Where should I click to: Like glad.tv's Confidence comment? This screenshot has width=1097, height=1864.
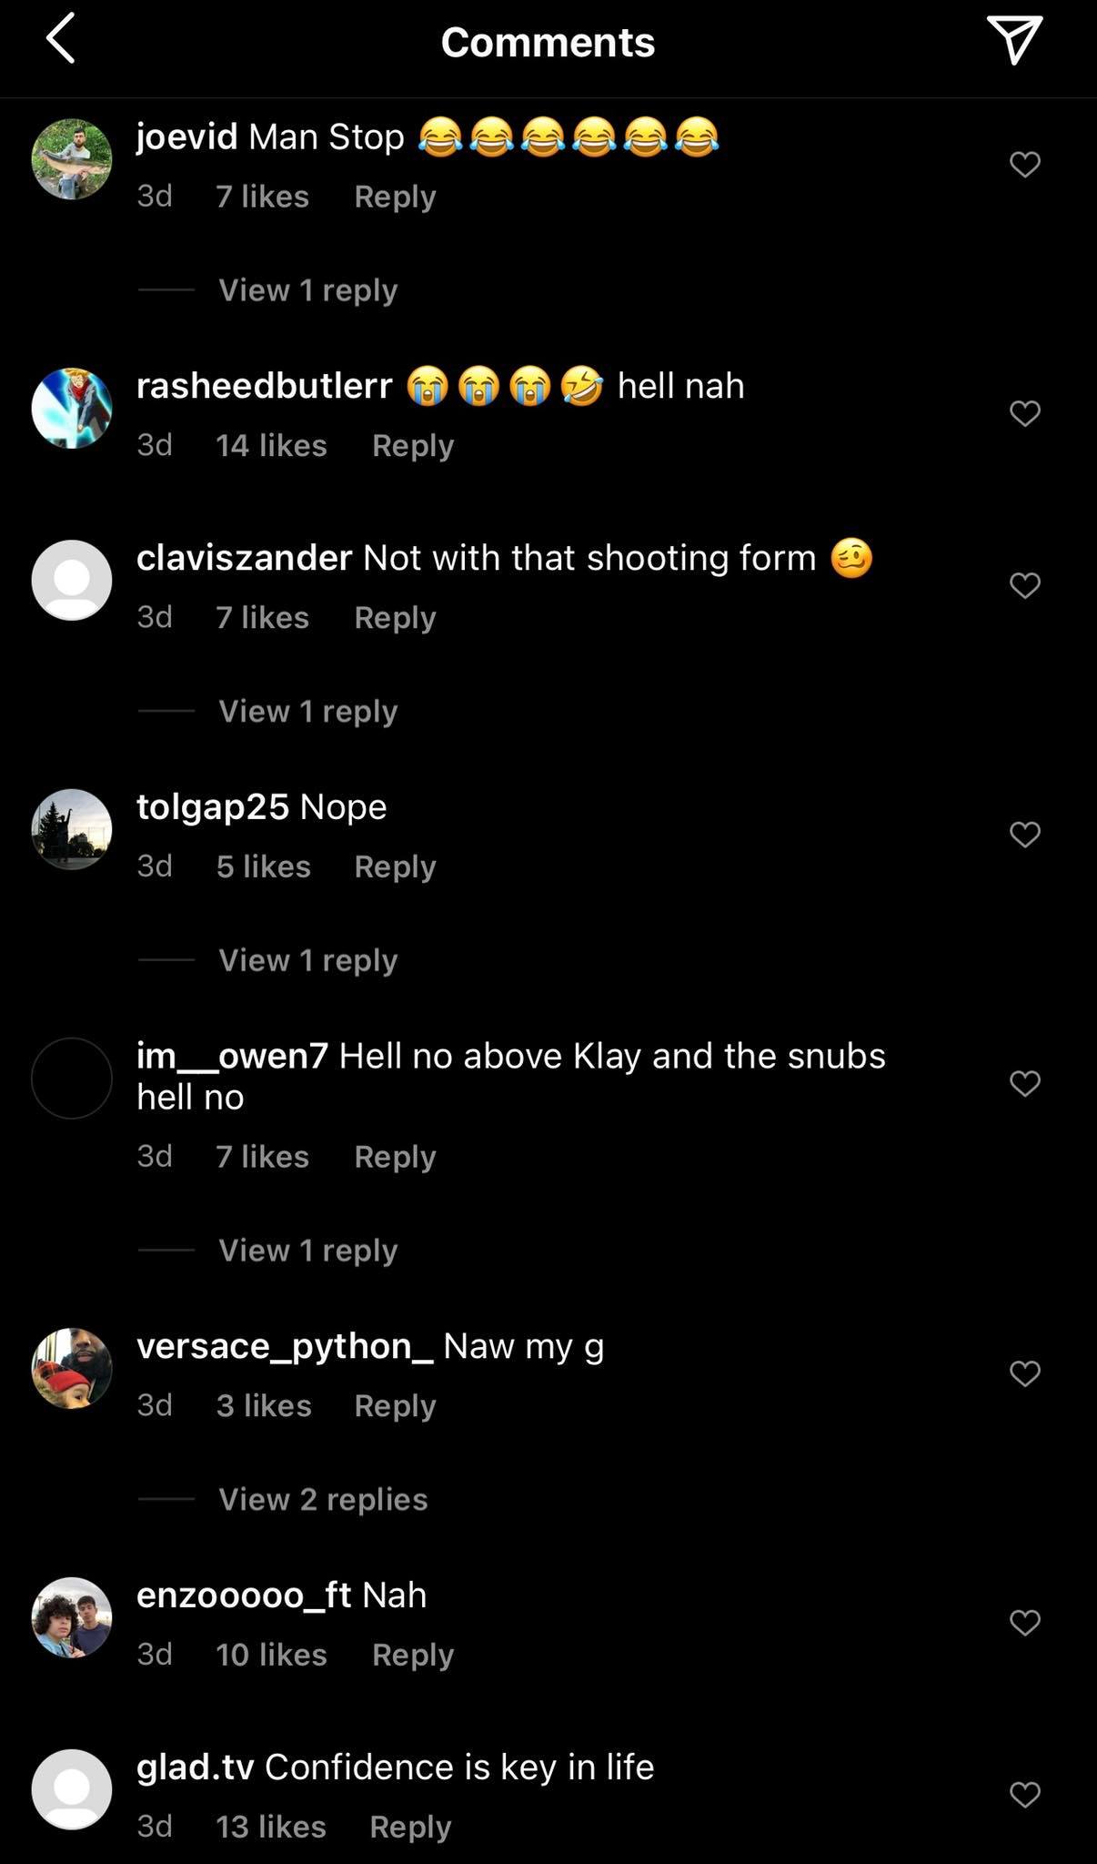click(x=1024, y=1794)
